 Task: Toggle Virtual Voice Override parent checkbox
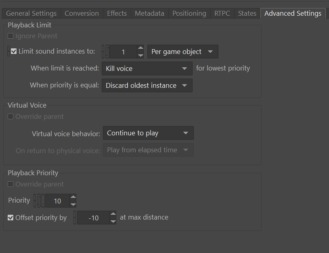pyautogui.click(x=10, y=116)
